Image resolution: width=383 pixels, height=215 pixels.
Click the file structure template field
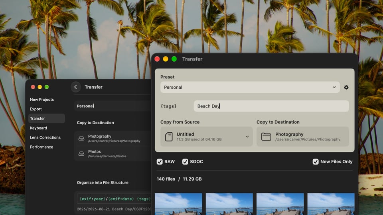(x=114, y=199)
